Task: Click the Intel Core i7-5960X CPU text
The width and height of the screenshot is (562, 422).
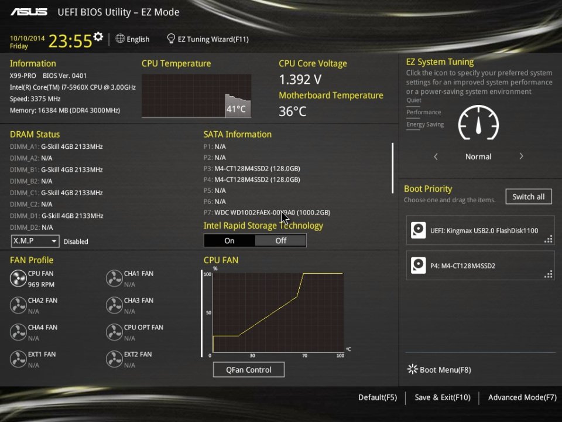Action: click(x=73, y=87)
